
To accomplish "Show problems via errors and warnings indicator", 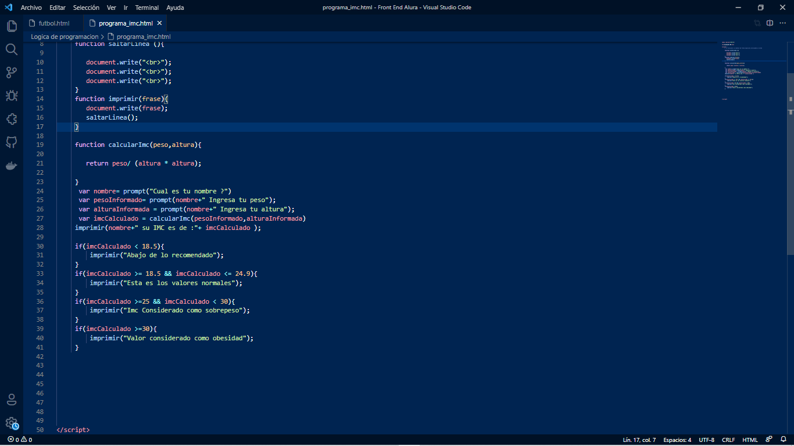I will pos(20,440).
